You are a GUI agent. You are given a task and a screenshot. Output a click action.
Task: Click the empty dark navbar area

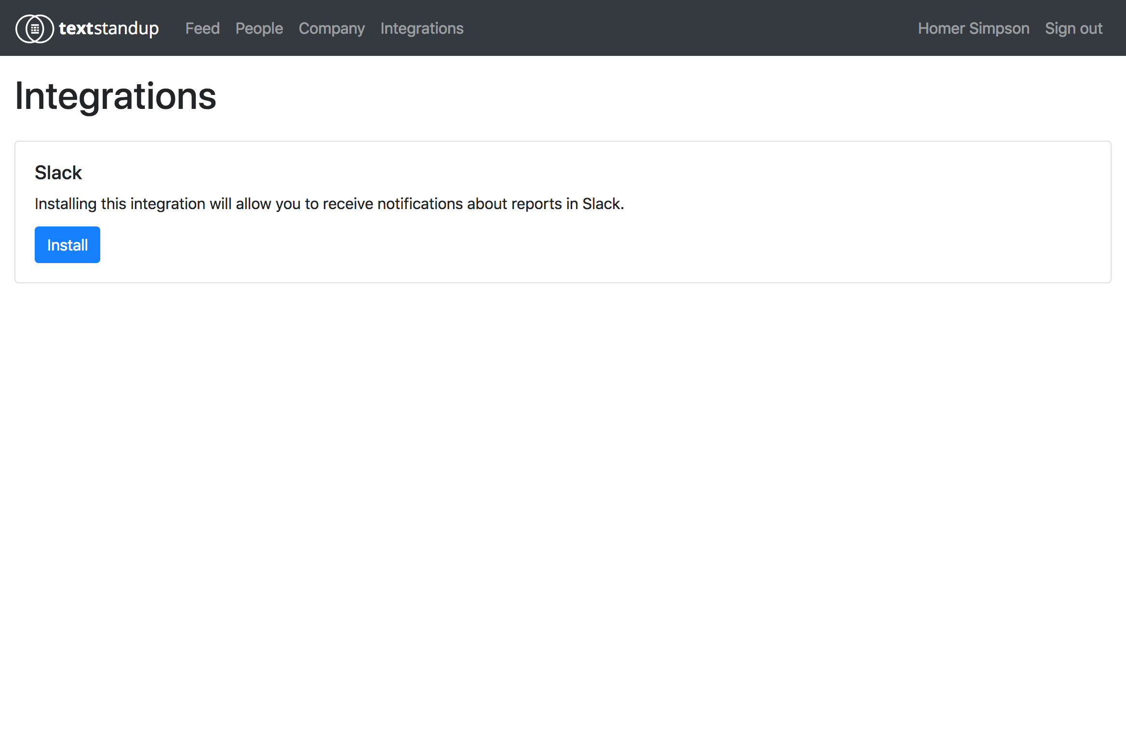[x=675, y=28]
